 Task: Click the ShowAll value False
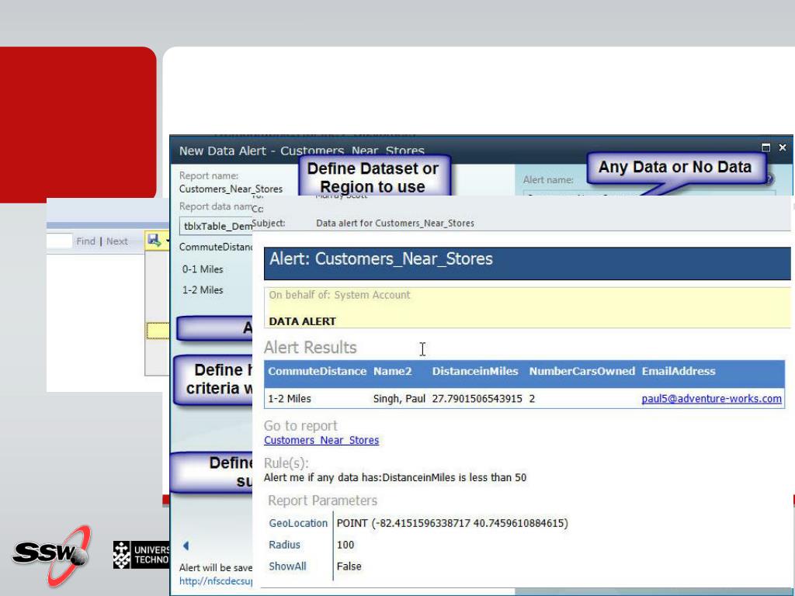pyautogui.click(x=349, y=567)
